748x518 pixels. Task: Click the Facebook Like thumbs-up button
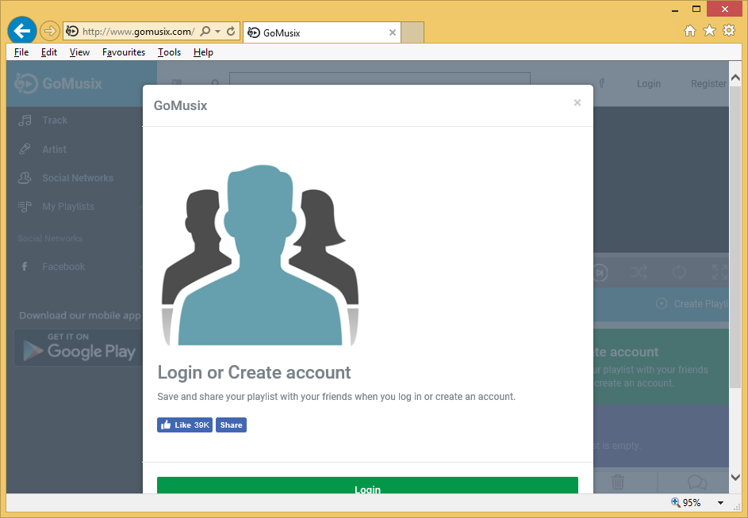click(184, 425)
